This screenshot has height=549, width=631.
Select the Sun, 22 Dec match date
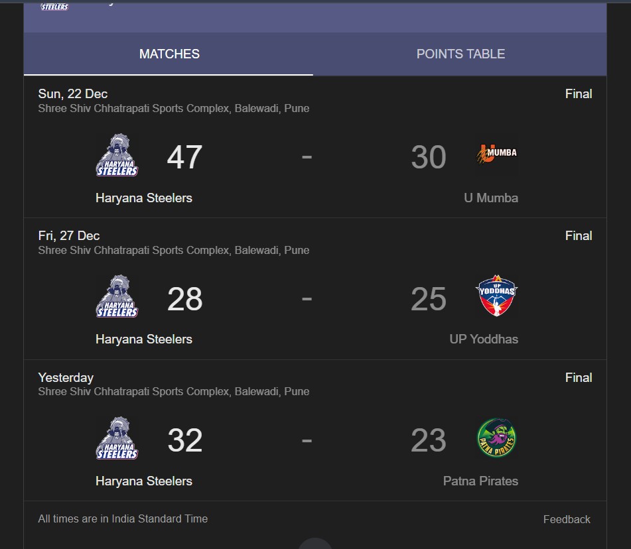pyautogui.click(x=73, y=94)
